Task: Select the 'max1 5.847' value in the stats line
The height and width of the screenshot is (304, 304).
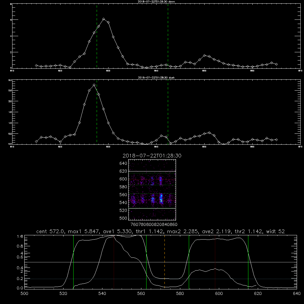Action: coord(83,231)
